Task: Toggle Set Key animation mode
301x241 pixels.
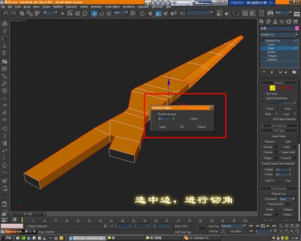Action: 214,231
